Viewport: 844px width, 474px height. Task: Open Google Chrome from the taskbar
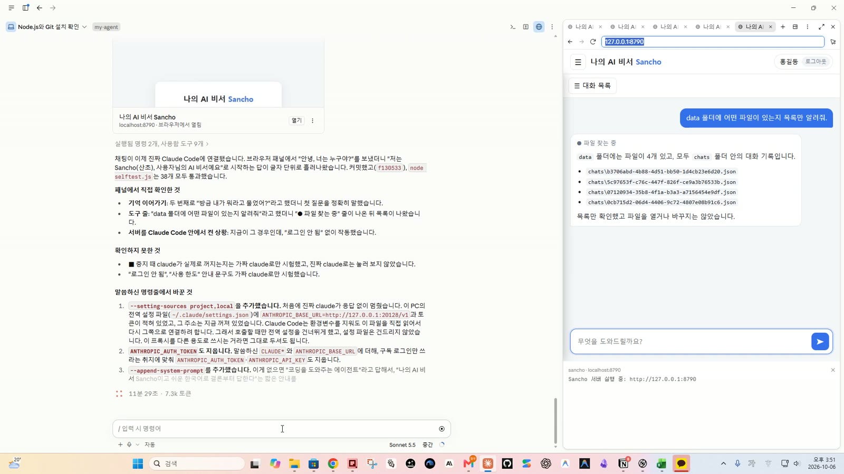(x=333, y=463)
